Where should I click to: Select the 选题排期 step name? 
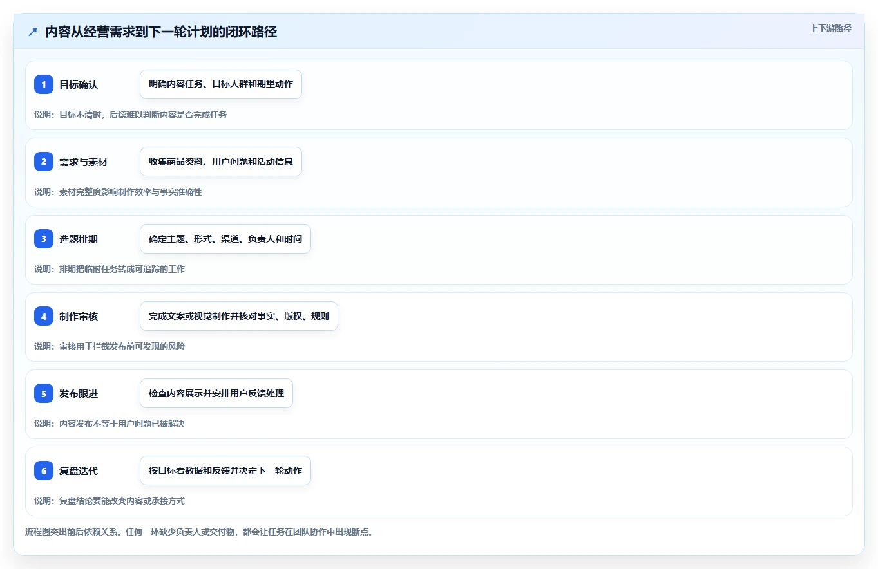tap(79, 239)
